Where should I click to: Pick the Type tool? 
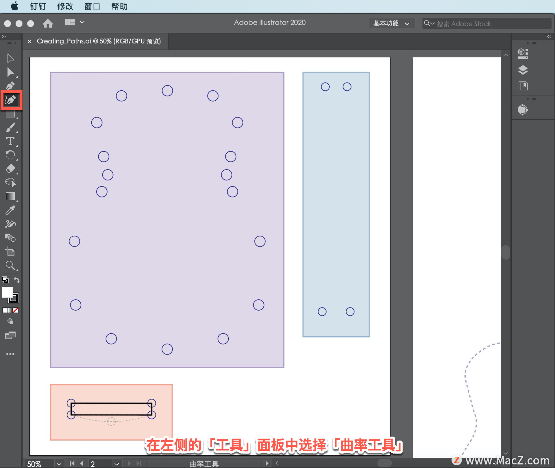point(10,141)
